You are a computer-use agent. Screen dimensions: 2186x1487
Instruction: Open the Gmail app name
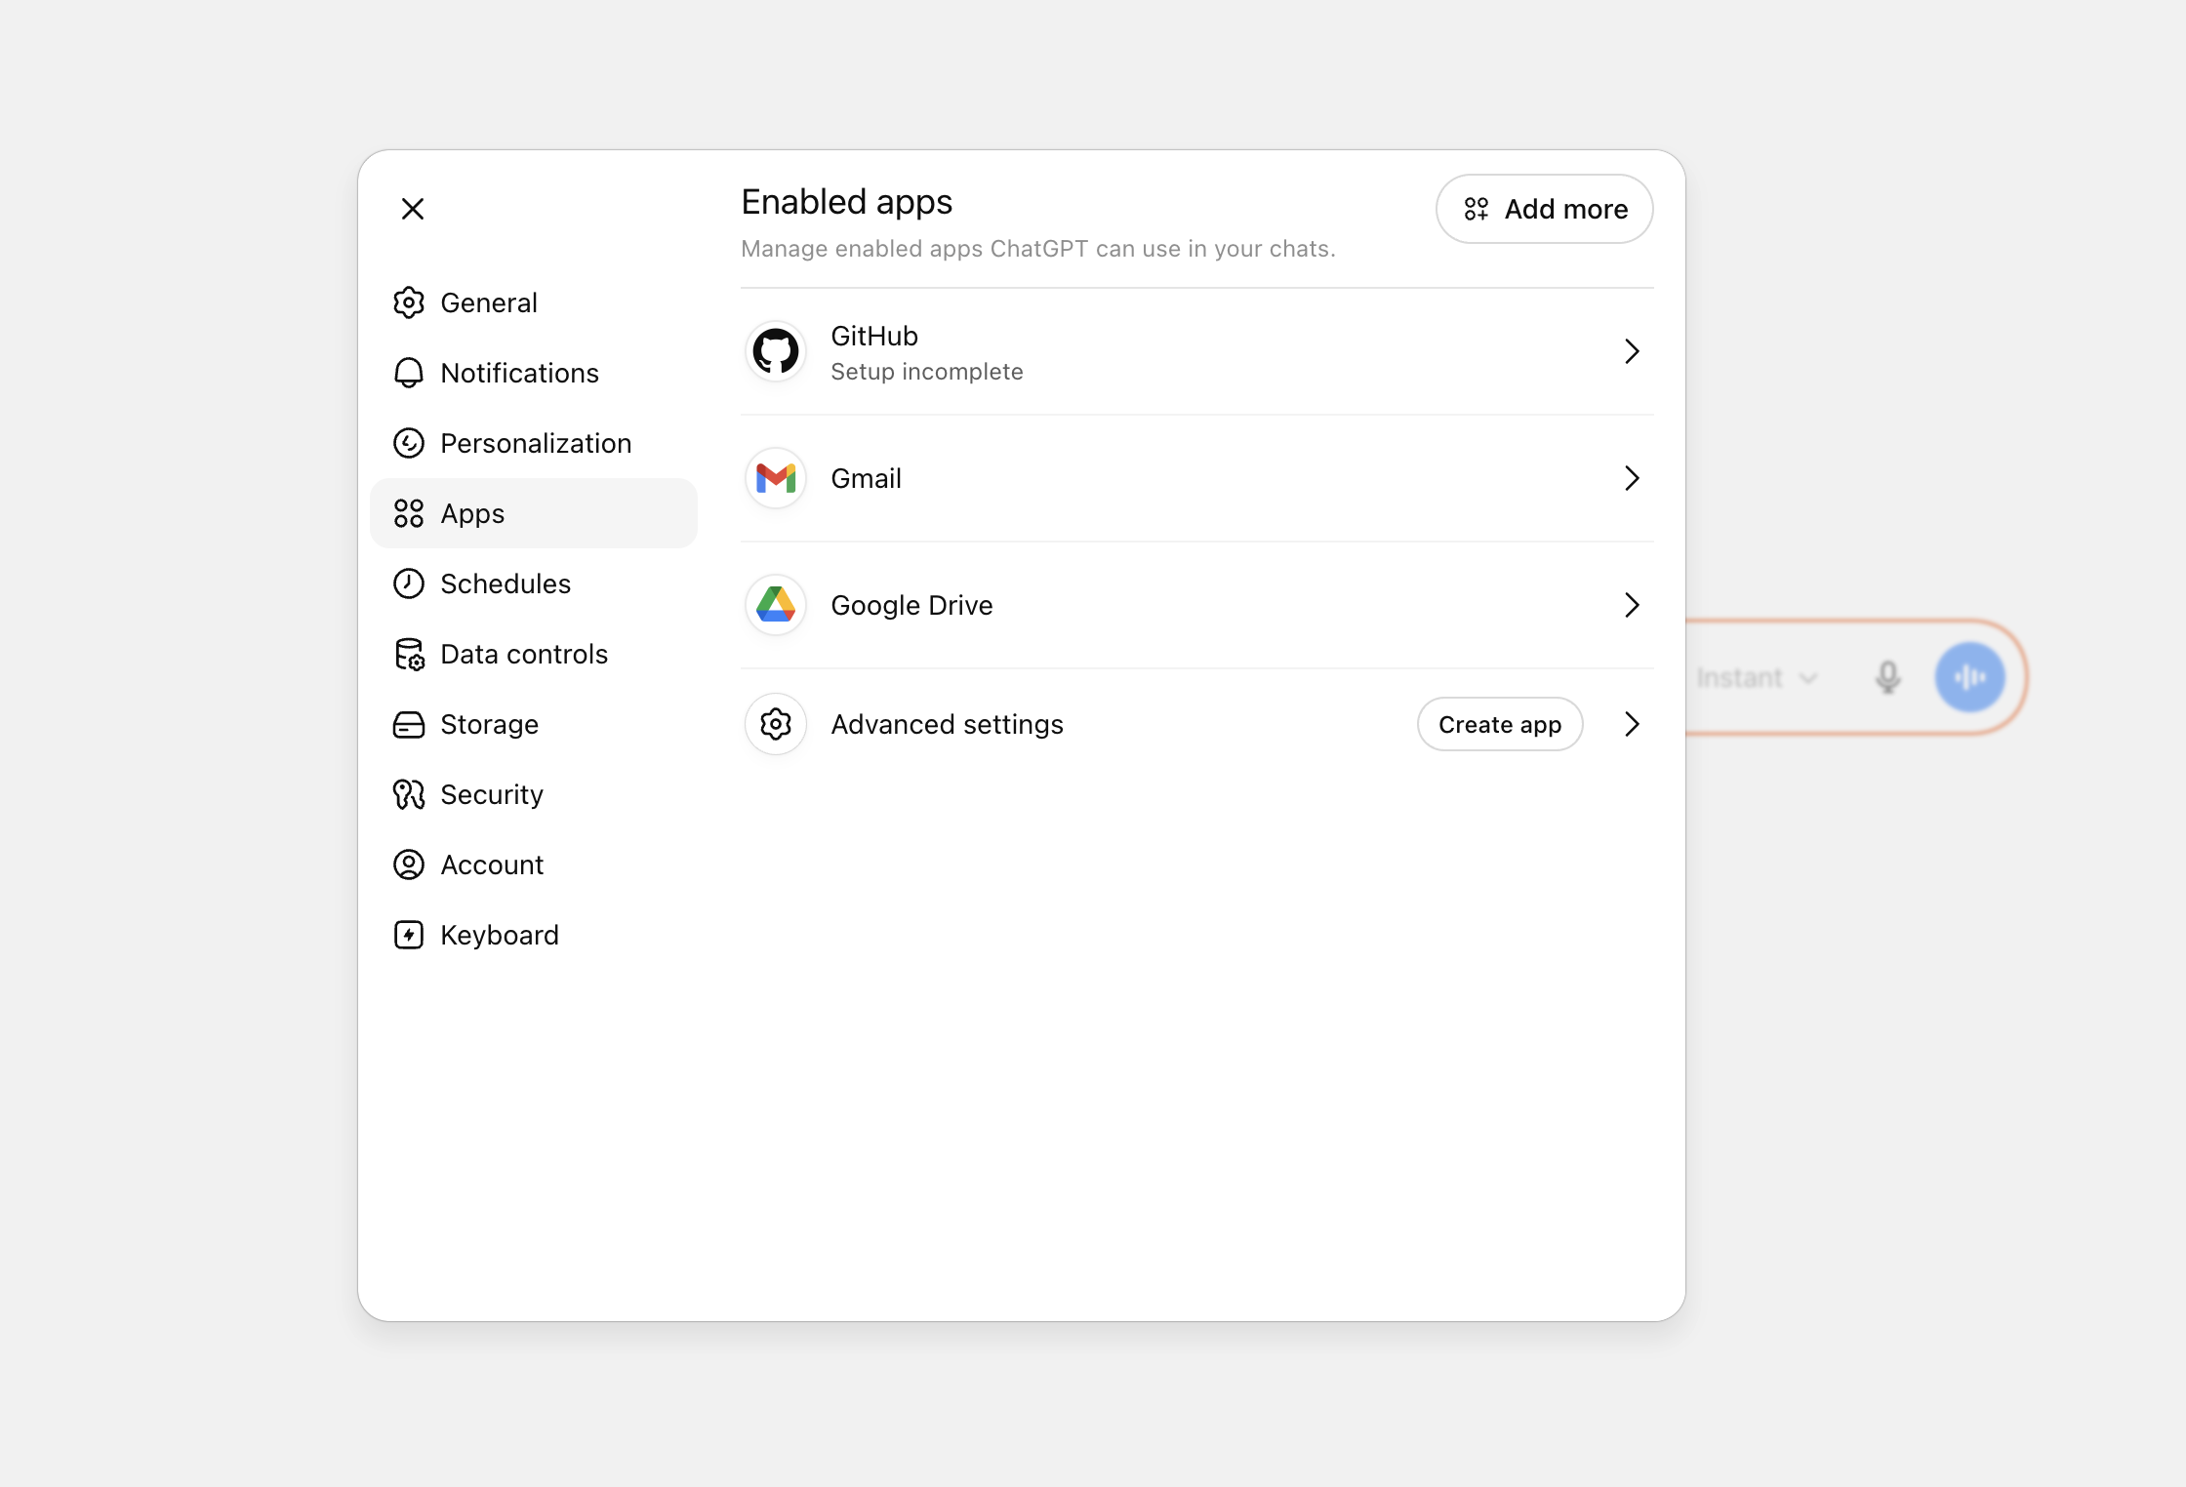pos(867,478)
